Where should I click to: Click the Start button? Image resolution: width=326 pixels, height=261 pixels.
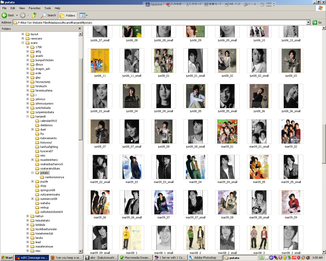(7, 258)
